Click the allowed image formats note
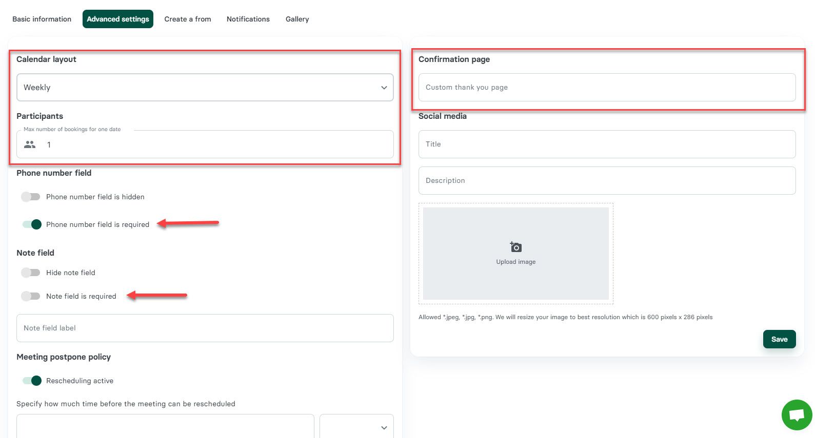 pyautogui.click(x=566, y=317)
